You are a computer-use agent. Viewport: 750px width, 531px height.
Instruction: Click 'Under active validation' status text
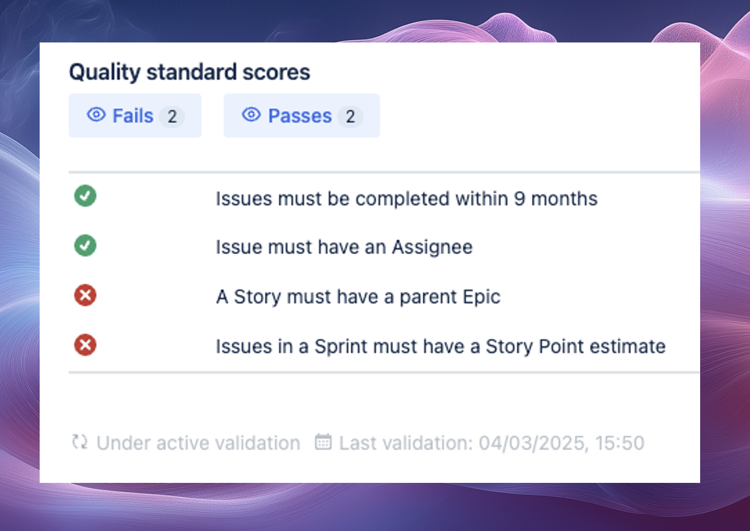point(198,443)
